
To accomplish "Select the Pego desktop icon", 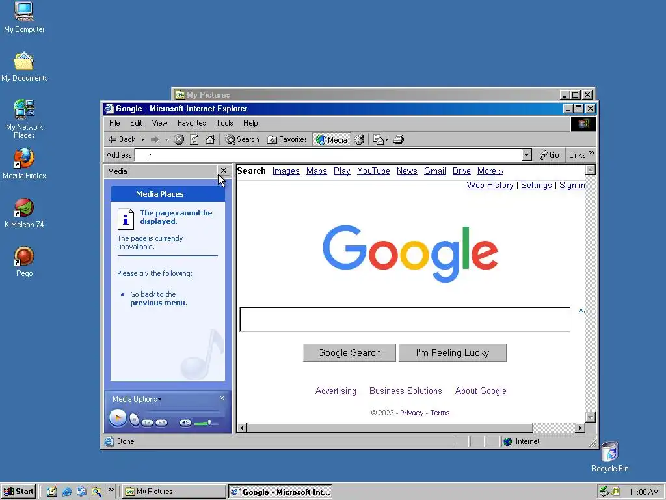I will [24, 262].
